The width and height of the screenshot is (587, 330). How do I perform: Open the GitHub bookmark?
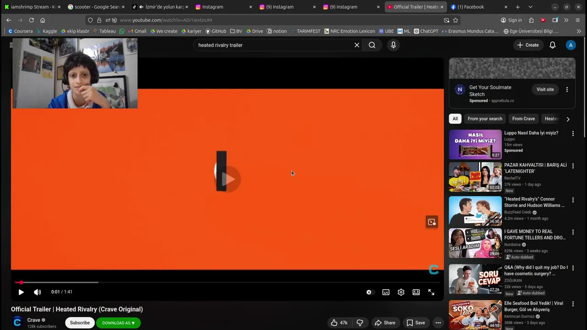(216, 31)
